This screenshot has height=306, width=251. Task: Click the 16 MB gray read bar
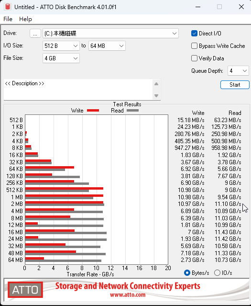click(x=66, y=233)
